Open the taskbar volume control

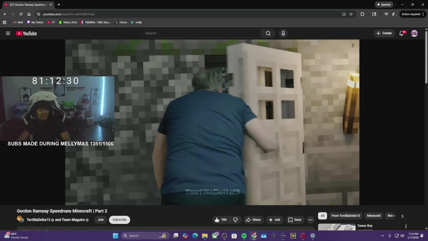click(x=402, y=236)
